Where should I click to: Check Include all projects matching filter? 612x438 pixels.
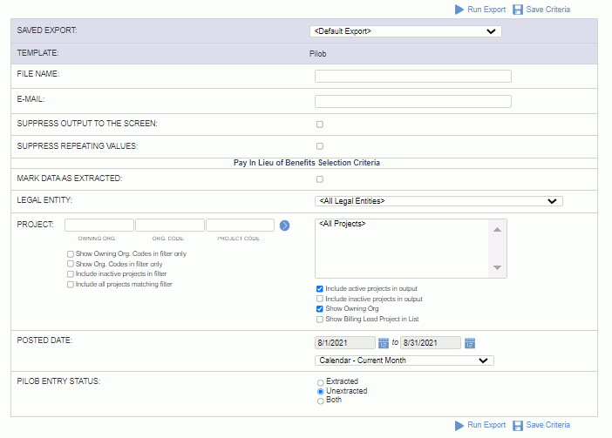[x=71, y=285]
